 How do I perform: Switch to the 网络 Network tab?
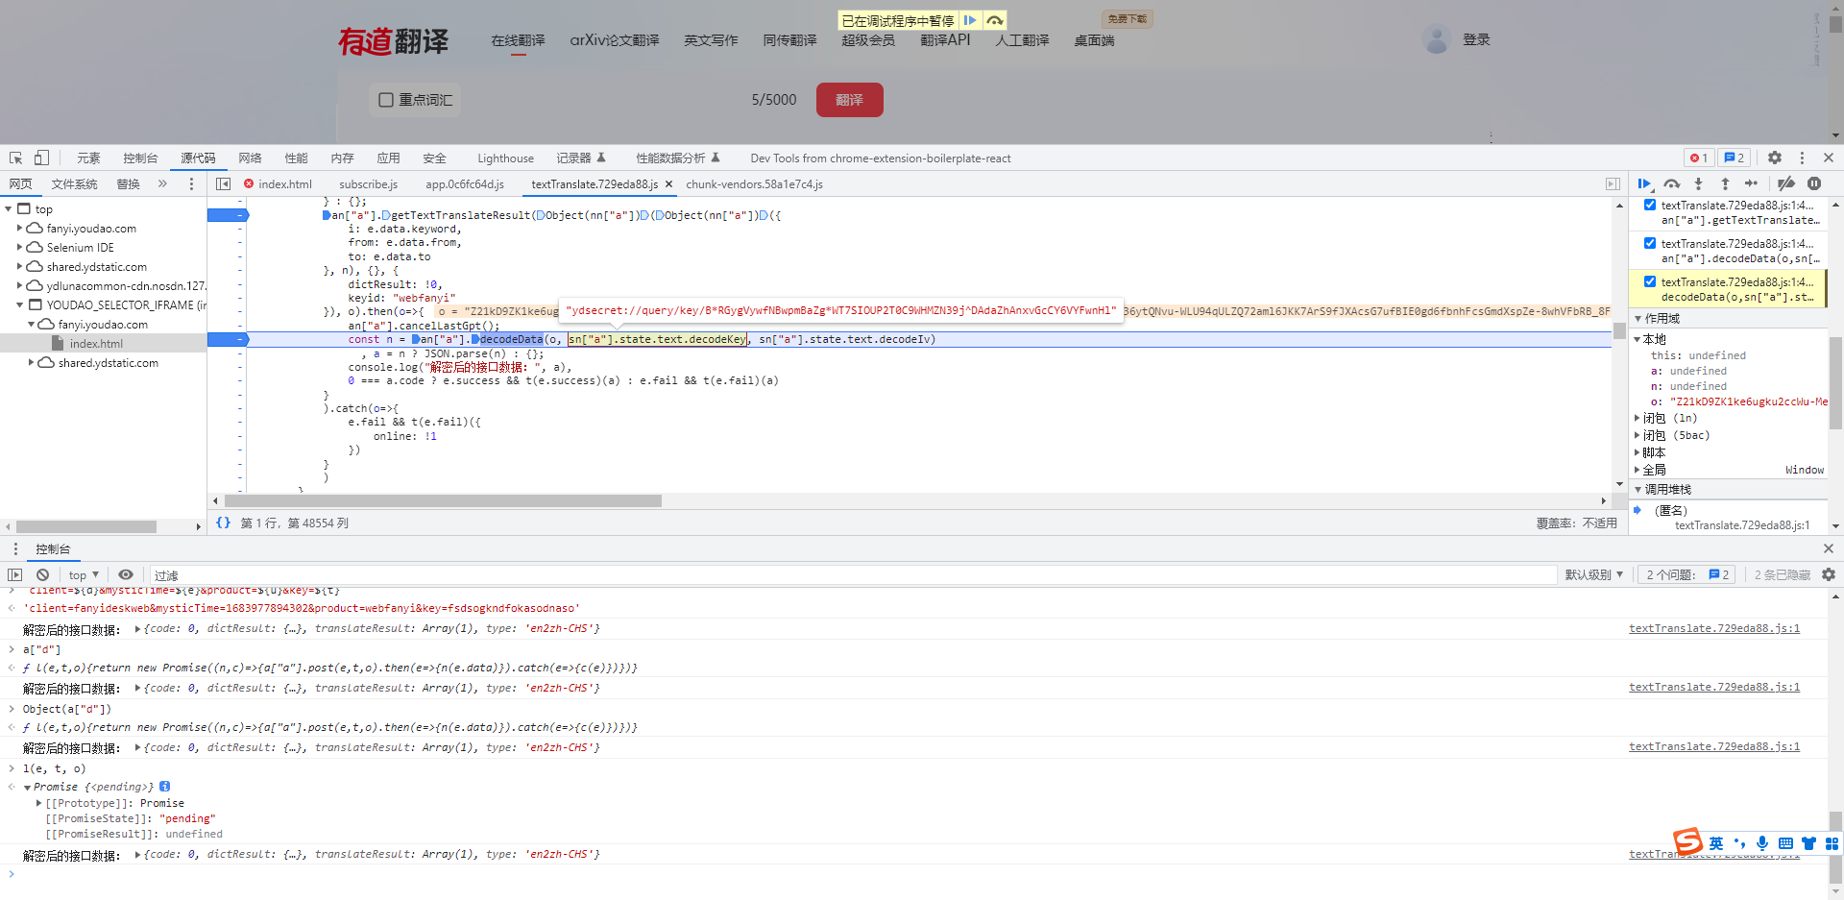coord(250,158)
